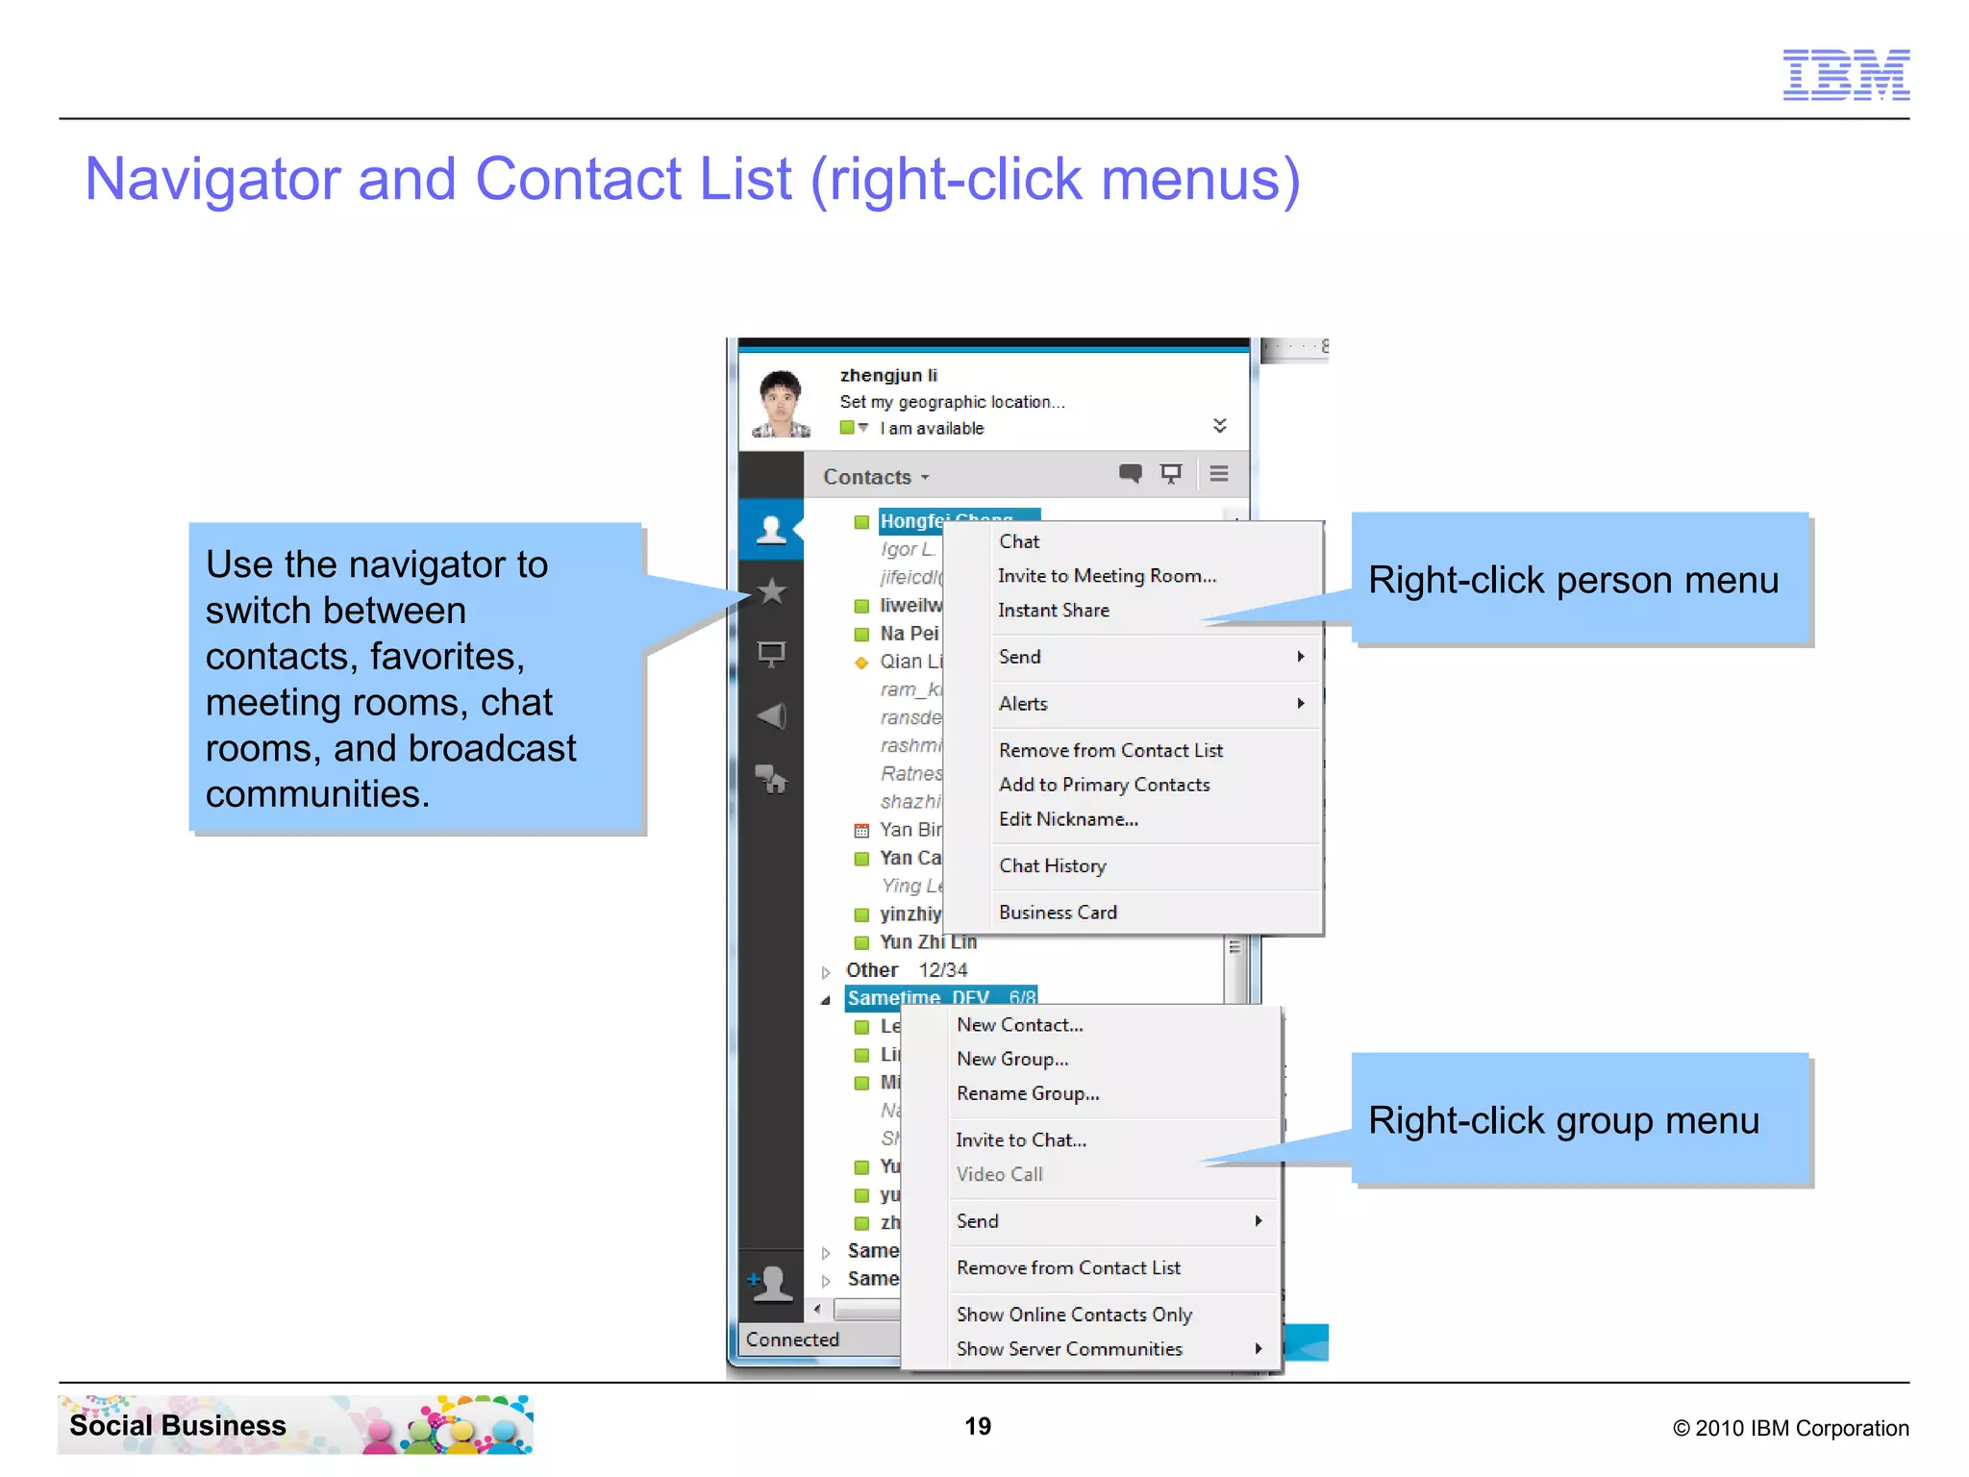
Task: Click the horizontal scrollbar left arrow
Action: tap(817, 1309)
